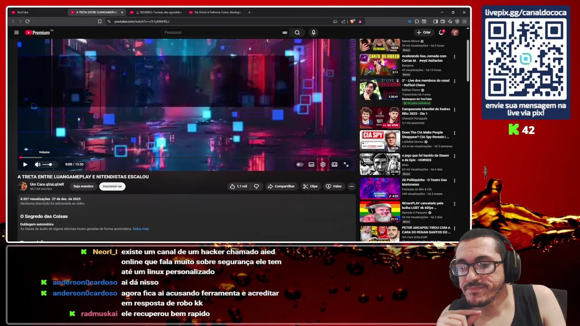Screen dimensions: 580x326
Task: Select the O Segredo das Coisas heading
Action: (x=44, y=216)
